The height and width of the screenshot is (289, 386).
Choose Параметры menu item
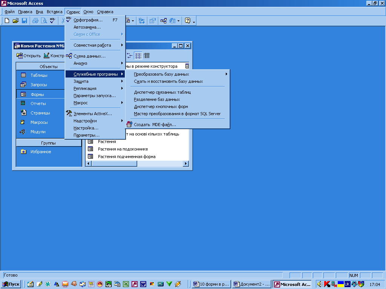coord(95,135)
